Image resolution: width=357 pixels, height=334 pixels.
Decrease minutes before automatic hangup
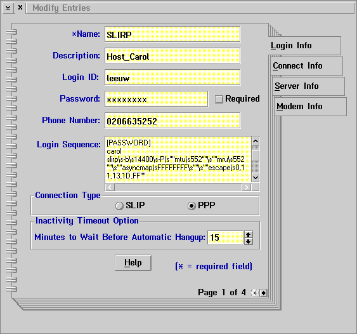[x=249, y=241]
